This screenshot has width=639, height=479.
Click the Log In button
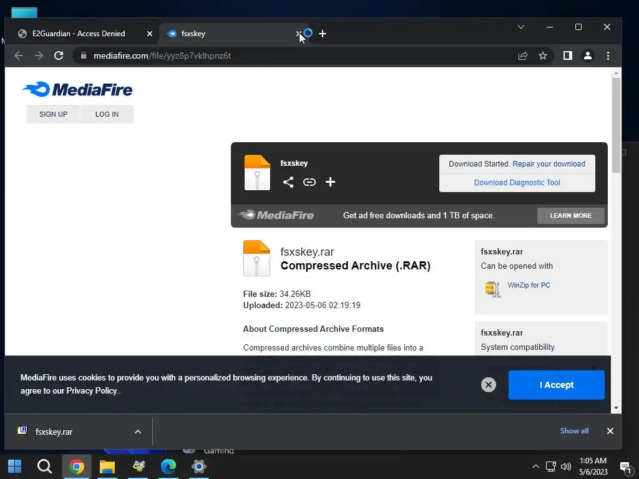[107, 114]
